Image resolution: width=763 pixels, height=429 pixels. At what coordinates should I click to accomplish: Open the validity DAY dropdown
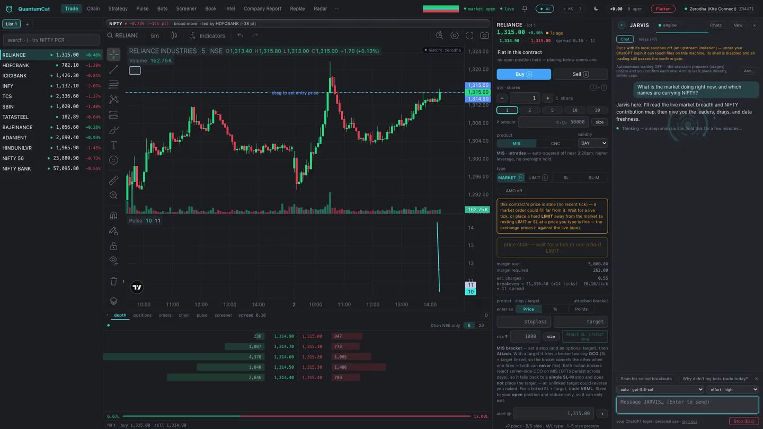click(592, 143)
